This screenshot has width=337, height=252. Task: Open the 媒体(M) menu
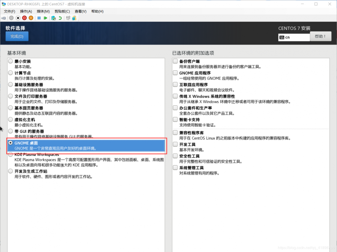point(43,11)
